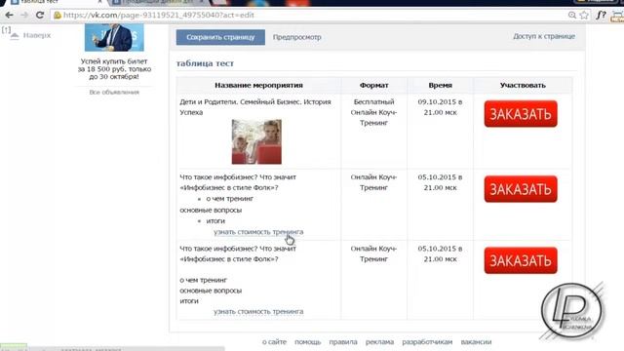Screen dimensions: 624x351
Task: Click the zoom magnifier icon in the address bar
Action: point(572,16)
